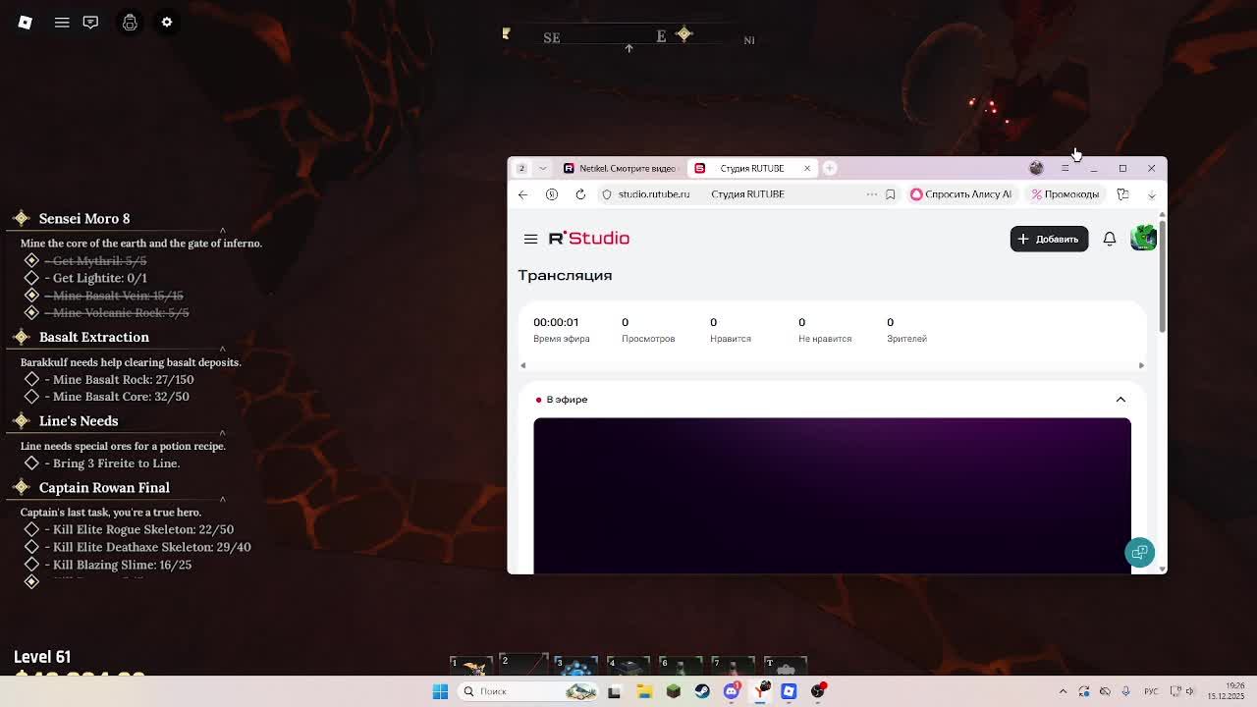The width and height of the screenshot is (1257, 707).
Task: Click the RUTUBE page vertical scrollbar
Action: 1163,279
